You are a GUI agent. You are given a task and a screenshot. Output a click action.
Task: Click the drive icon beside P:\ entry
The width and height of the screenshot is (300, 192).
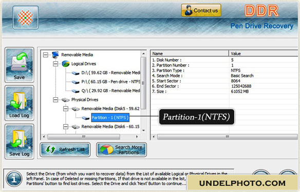[76, 82]
